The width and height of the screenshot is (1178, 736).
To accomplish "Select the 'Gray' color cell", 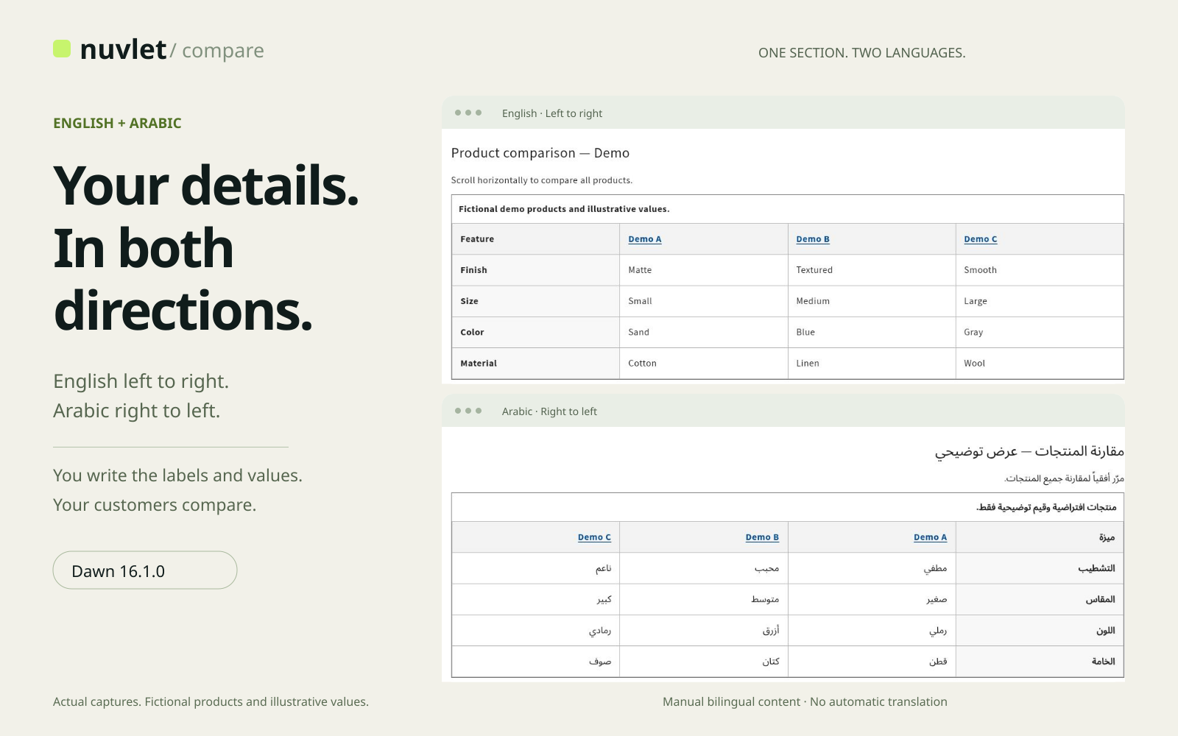I will click(1040, 332).
